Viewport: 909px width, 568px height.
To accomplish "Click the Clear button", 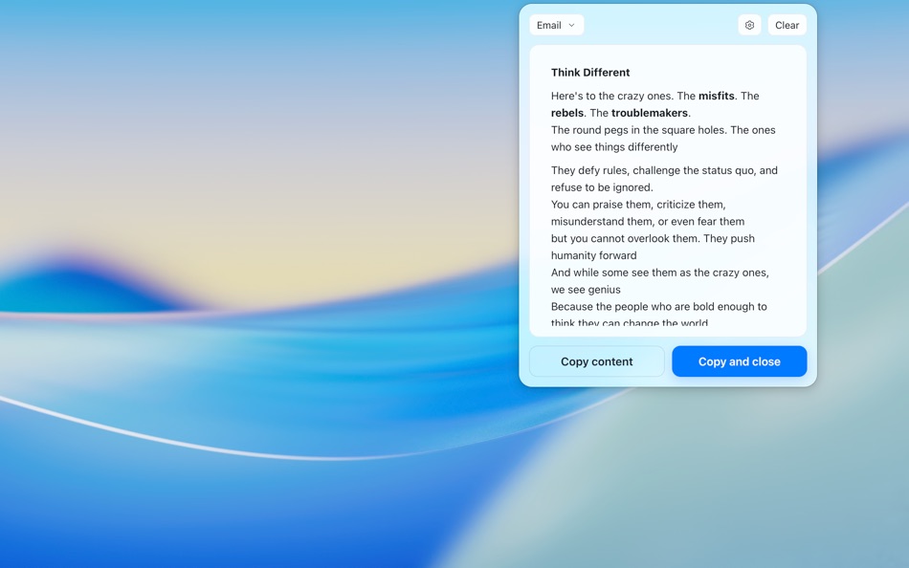I will click(x=787, y=25).
